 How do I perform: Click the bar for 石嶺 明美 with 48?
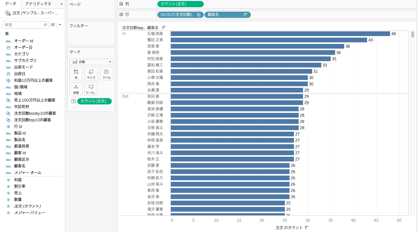(280, 34)
